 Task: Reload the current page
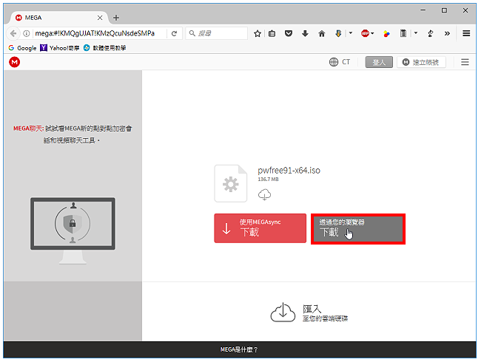pyautogui.click(x=174, y=33)
